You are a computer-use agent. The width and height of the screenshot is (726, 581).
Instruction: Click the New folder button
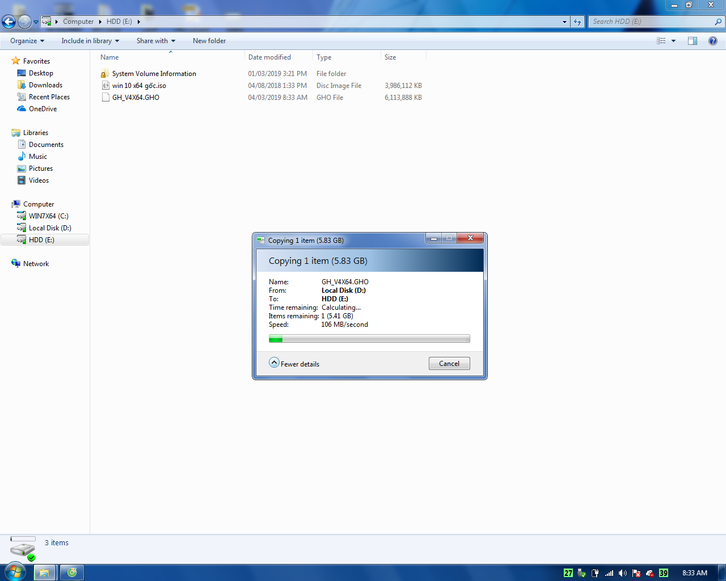pyautogui.click(x=209, y=41)
